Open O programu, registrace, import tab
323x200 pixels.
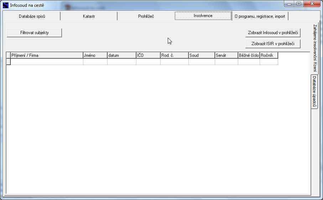coord(260,16)
